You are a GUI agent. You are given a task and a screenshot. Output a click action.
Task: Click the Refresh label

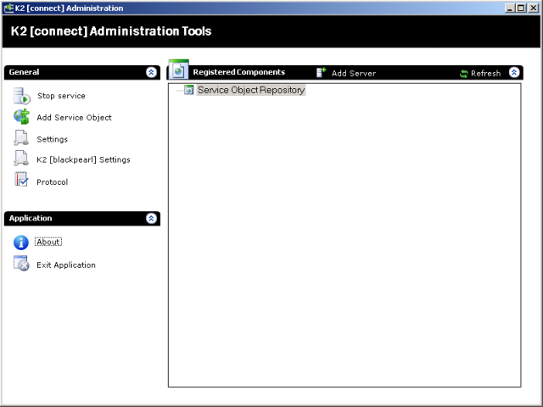pos(485,74)
